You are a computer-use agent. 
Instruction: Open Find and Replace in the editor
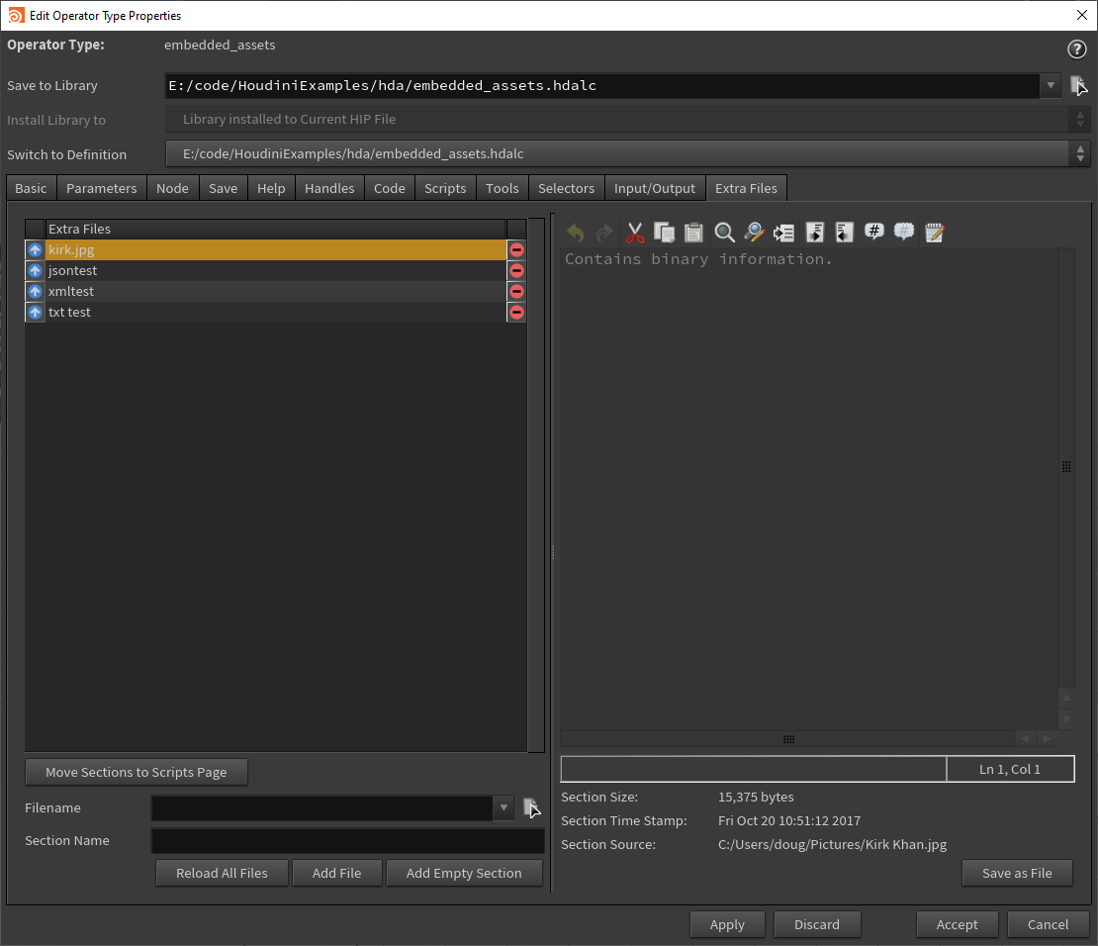pos(754,233)
